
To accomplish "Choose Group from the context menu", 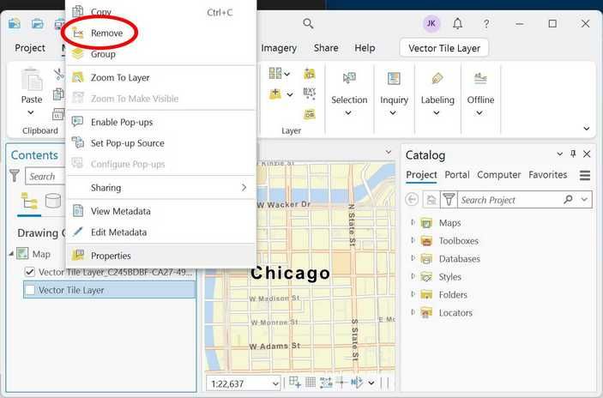I will coord(161,54).
